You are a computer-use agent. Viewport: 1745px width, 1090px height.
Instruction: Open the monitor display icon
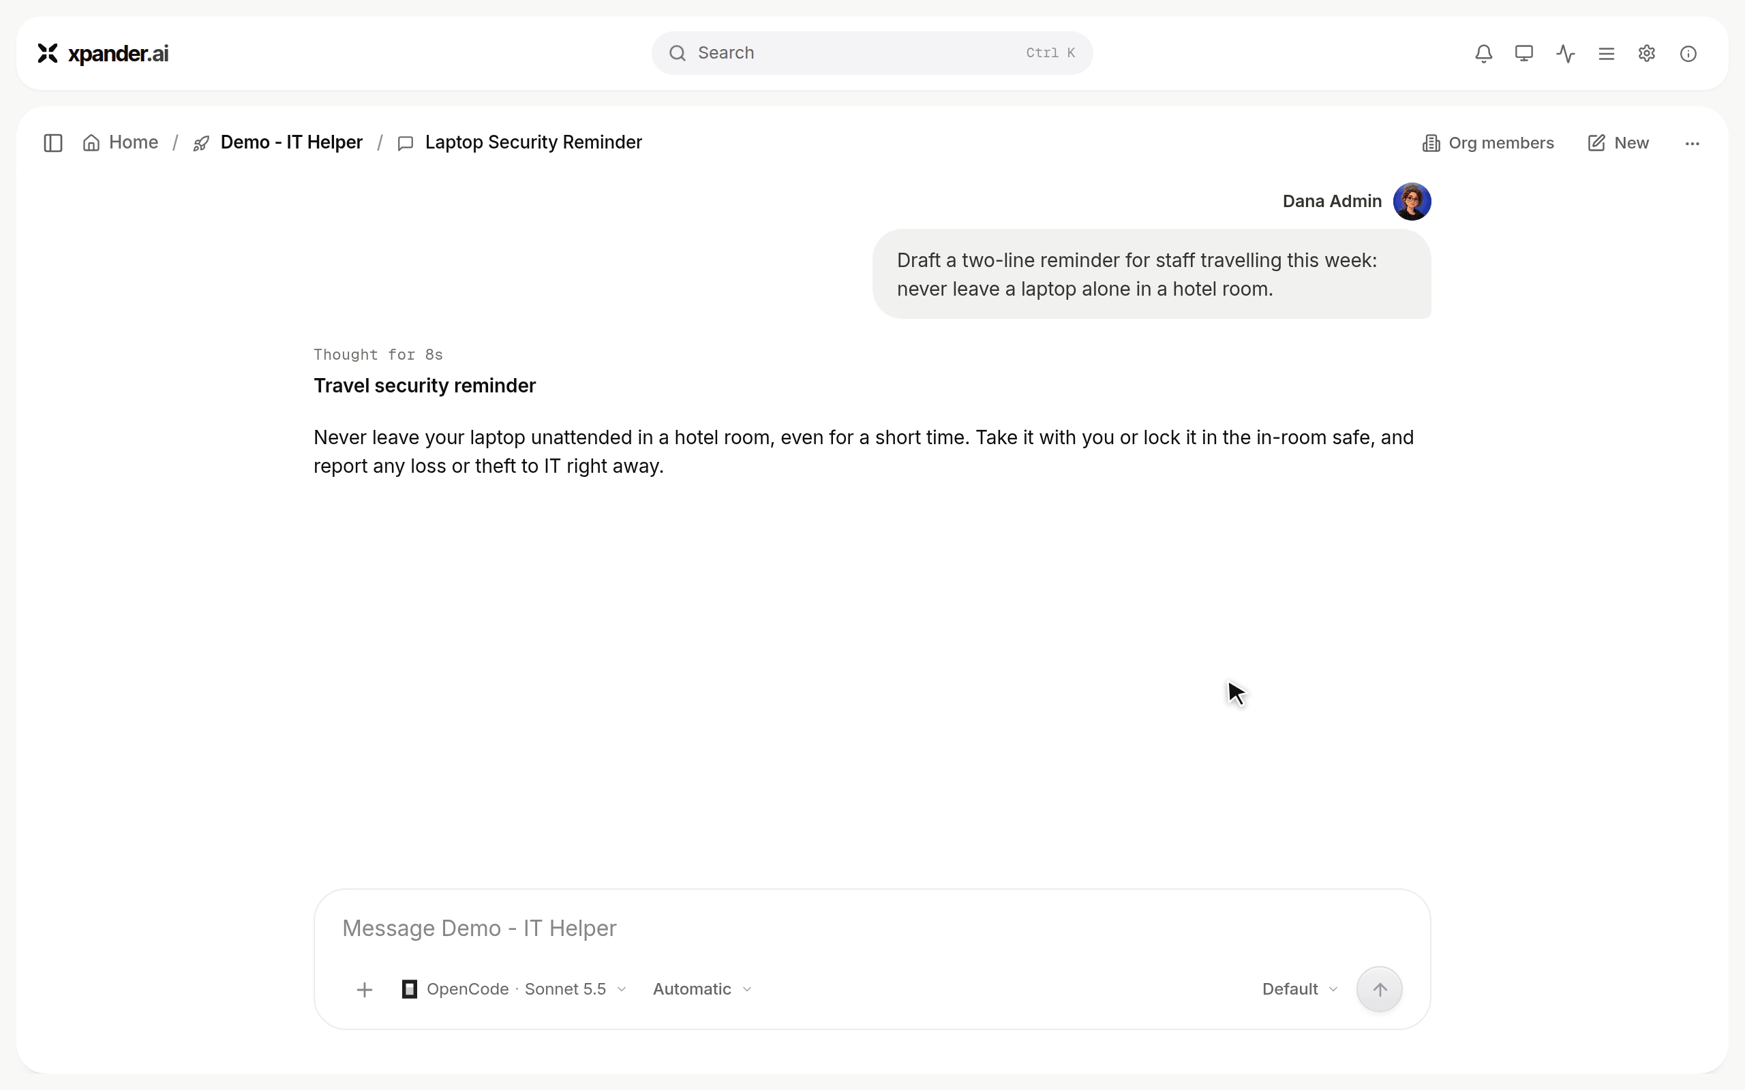[x=1523, y=53]
